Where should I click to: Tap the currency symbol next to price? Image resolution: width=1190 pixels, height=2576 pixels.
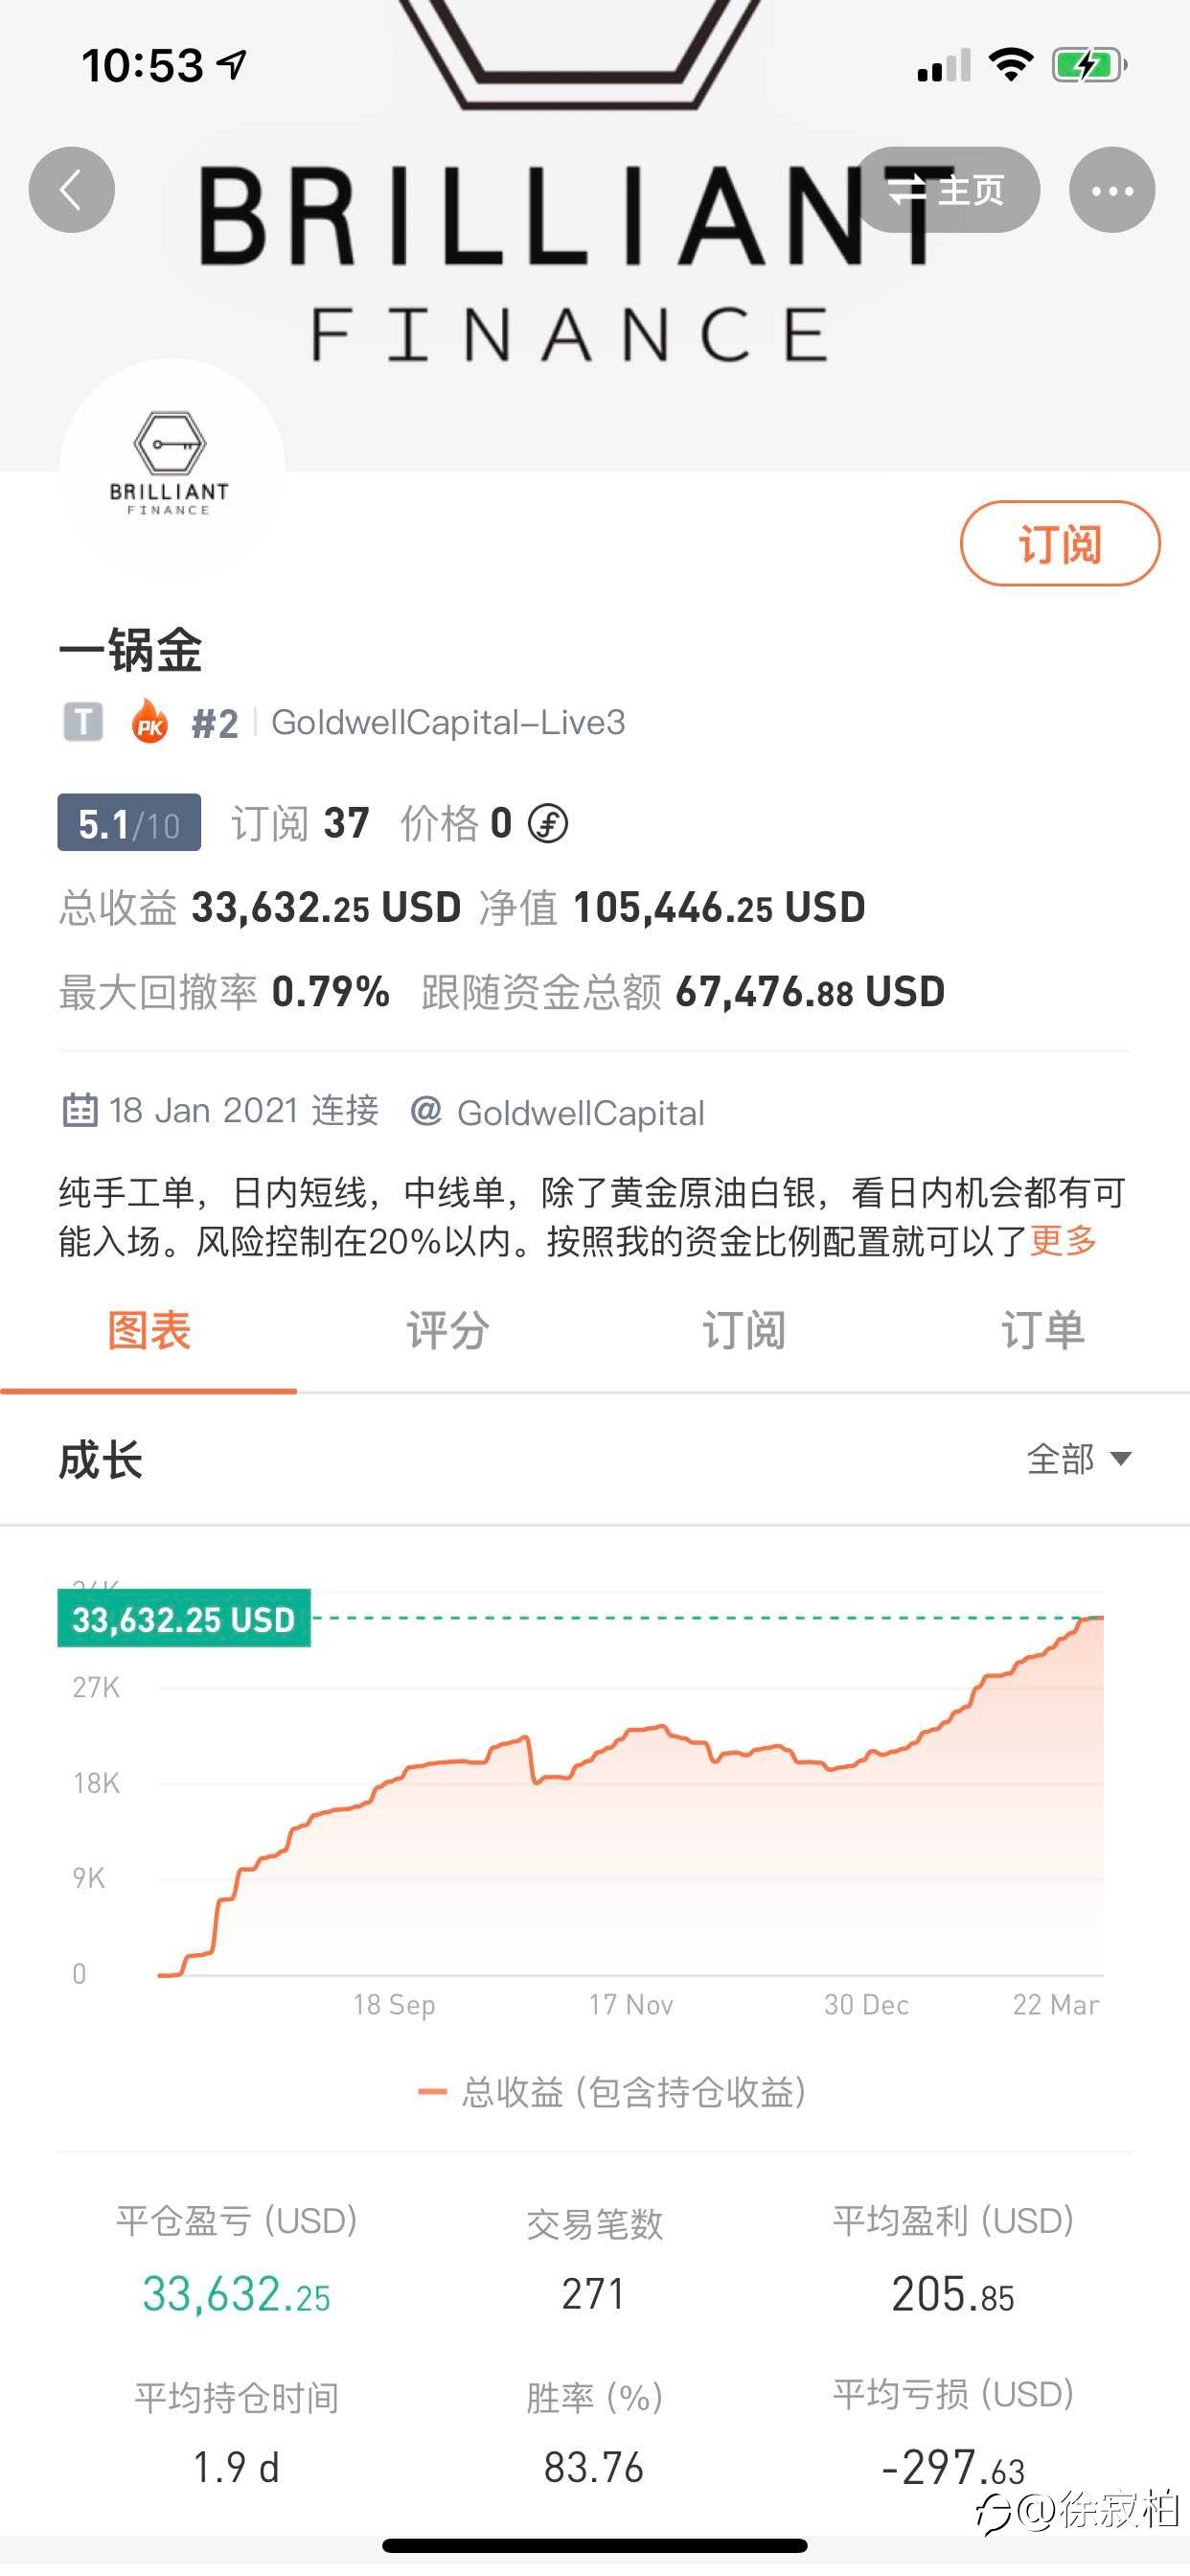point(548,824)
